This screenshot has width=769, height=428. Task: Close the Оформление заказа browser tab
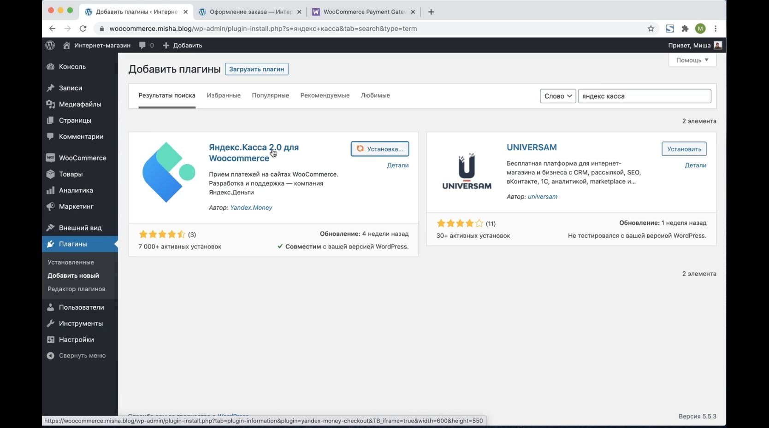[299, 12]
